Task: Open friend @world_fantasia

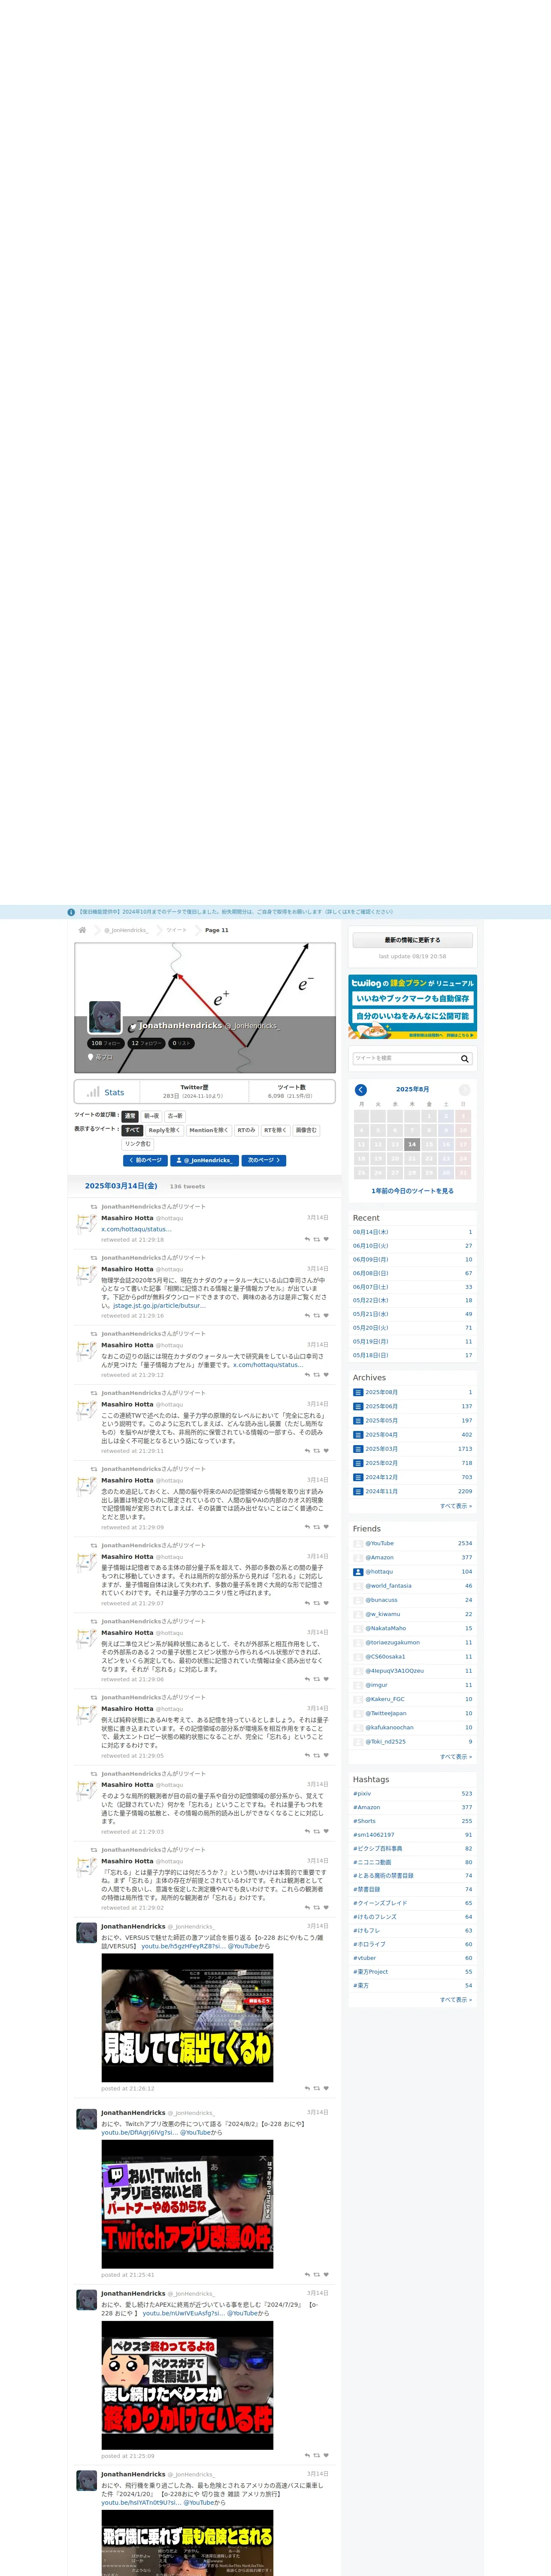Action: click(388, 1586)
